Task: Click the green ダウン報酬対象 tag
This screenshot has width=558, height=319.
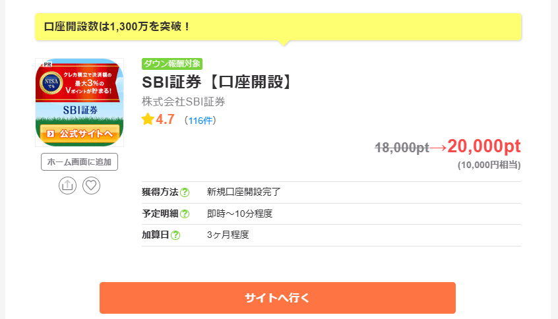Action: point(171,64)
